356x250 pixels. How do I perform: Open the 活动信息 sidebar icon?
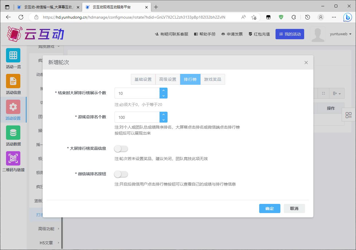tap(13, 81)
